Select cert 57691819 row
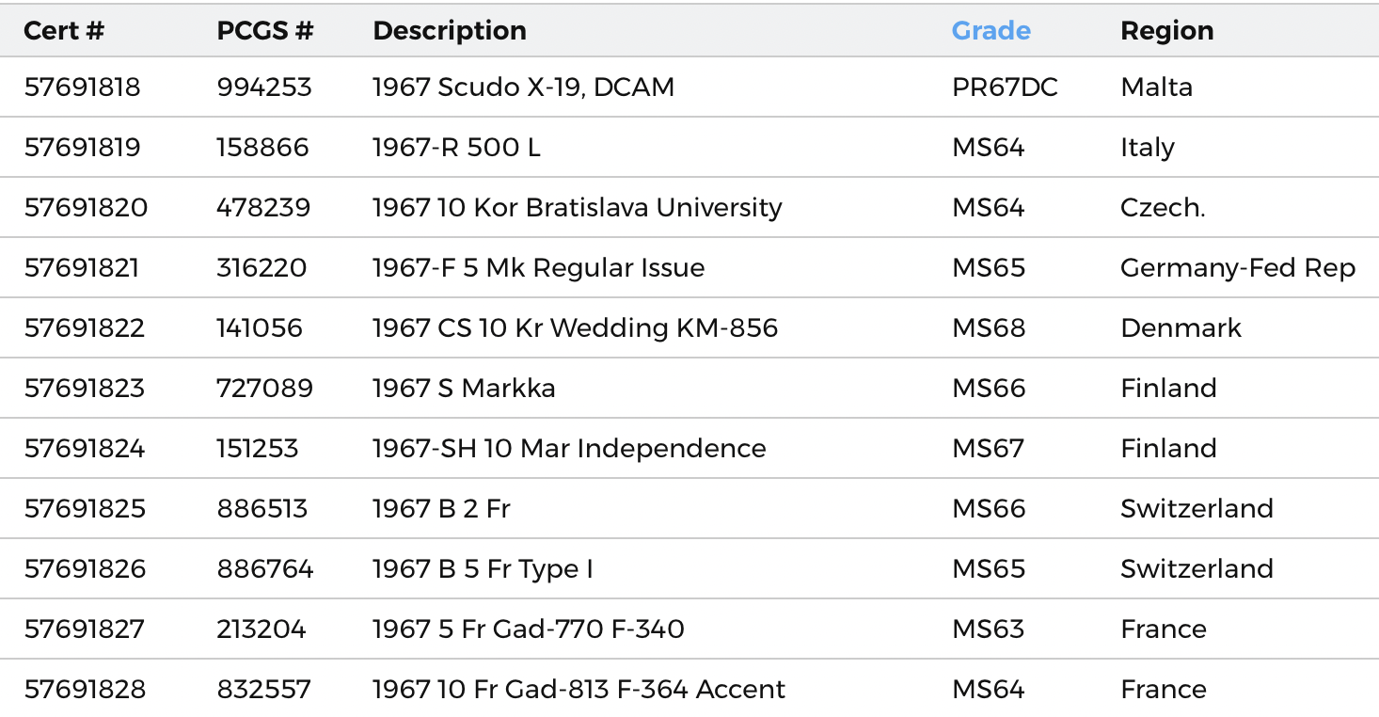 [82, 148]
